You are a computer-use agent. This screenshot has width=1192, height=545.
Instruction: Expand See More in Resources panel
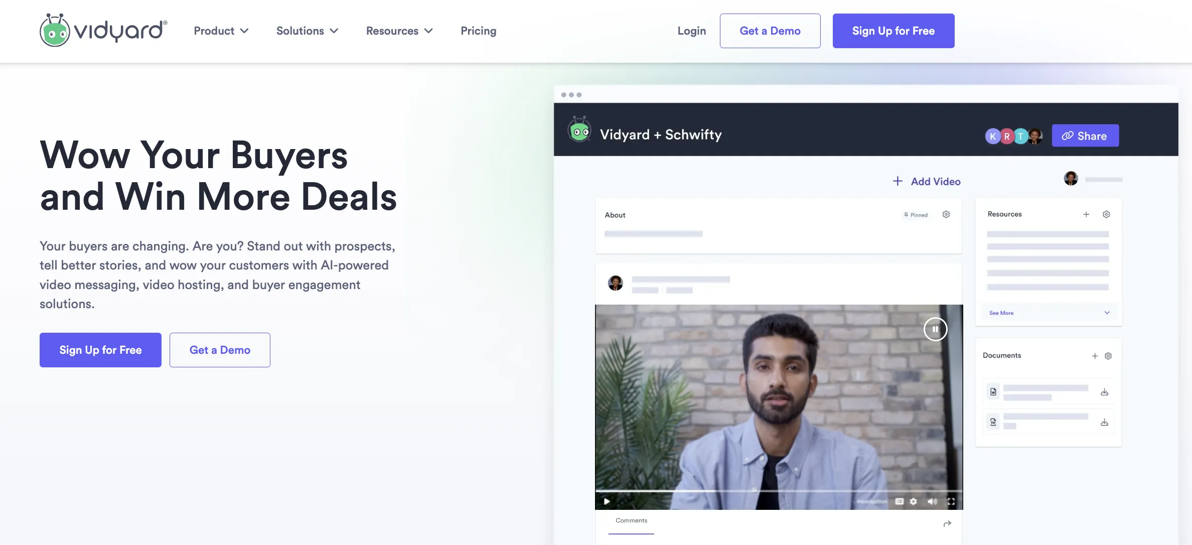(1049, 313)
